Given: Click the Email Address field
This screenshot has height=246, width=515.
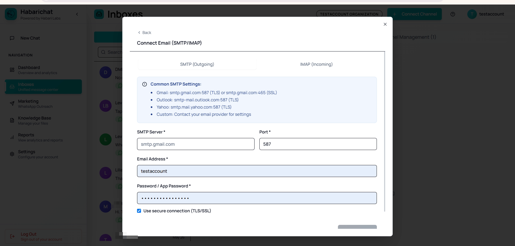Looking at the screenshot, I should (257, 171).
